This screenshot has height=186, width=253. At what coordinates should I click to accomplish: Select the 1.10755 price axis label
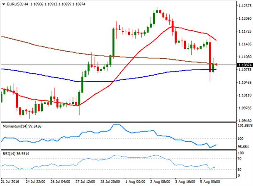click(245, 69)
